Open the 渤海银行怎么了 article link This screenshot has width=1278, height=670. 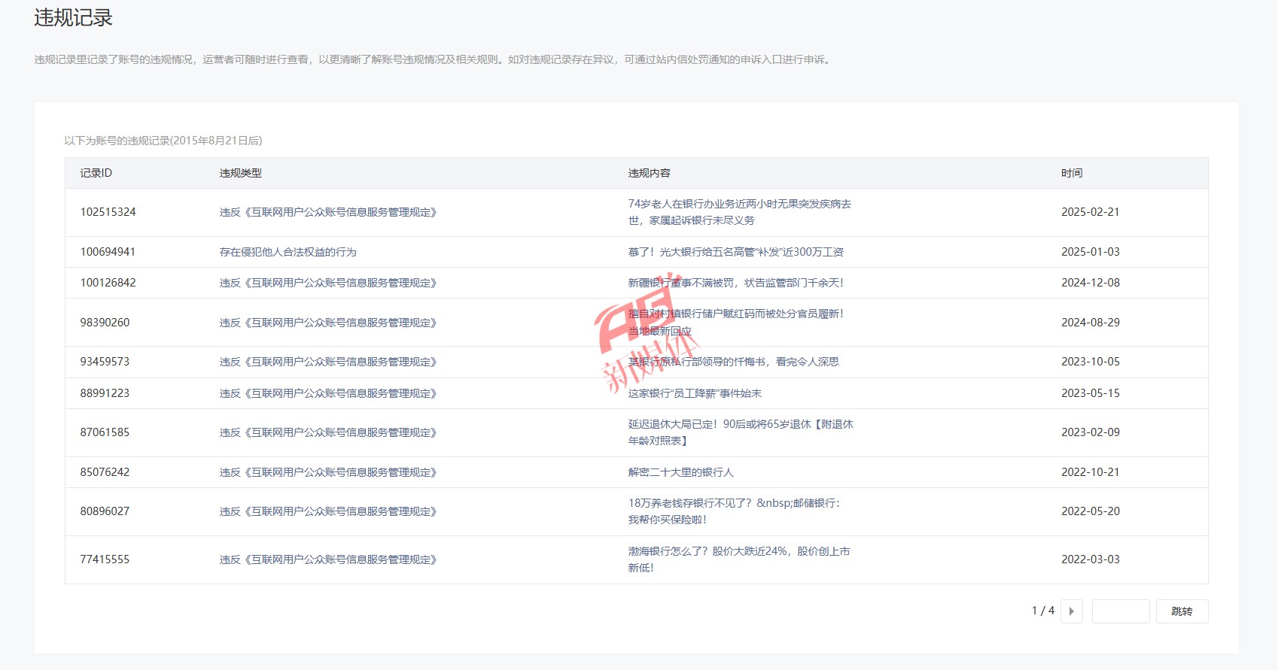tap(738, 559)
